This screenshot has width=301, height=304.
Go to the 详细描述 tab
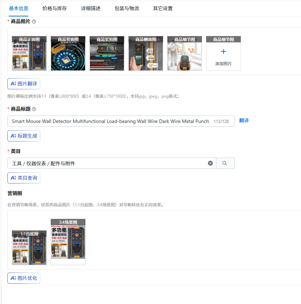[91, 8]
